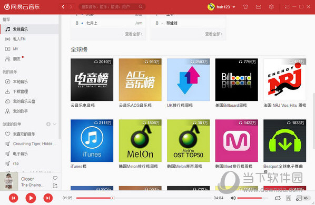Click the song title Closer in player

point(27,179)
